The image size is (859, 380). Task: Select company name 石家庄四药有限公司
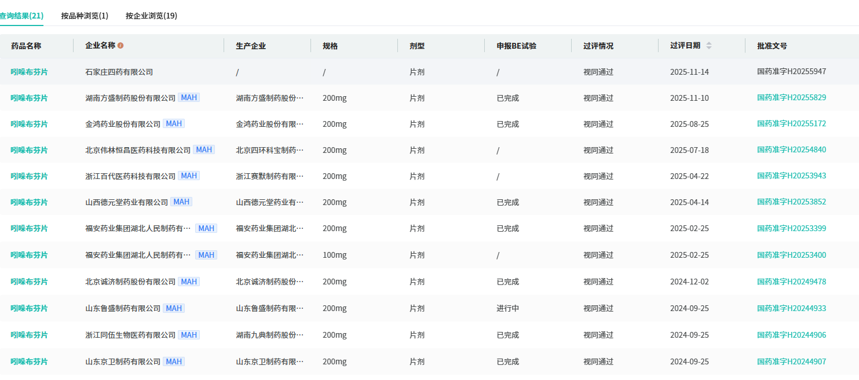tap(119, 72)
